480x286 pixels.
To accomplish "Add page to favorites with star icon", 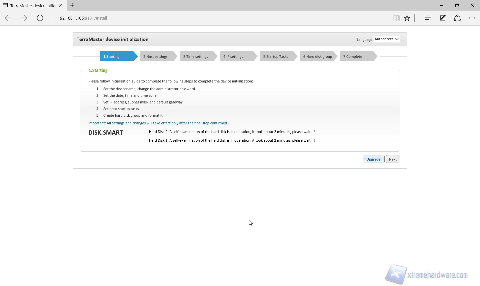I will pos(407,18).
